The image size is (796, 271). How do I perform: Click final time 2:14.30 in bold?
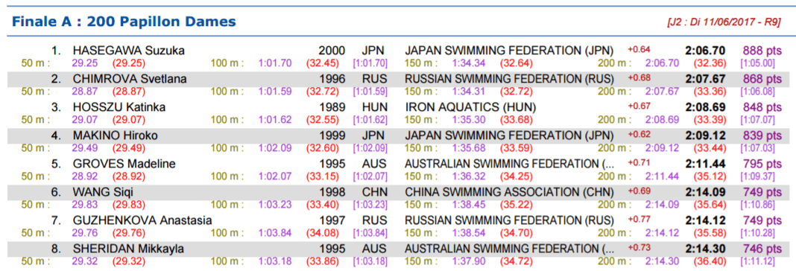pyautogui.click(x=705, y=249)
